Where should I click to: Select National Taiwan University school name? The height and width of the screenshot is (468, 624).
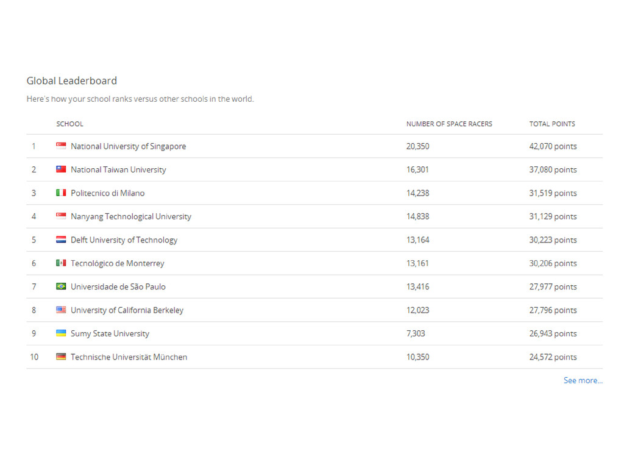coord(118,170)
